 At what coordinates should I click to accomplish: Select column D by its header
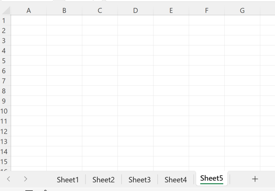pos(135,10)
